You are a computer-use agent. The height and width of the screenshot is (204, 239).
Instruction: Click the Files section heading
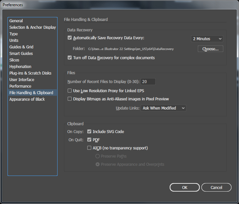coord(71,73)
